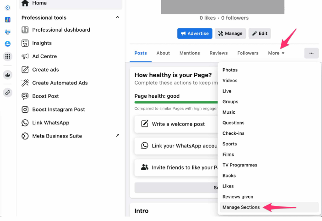This screenshot has height=221, width=322.
Task: Click the Boost Instagram Post icon
Action: (x=25, y=110)
